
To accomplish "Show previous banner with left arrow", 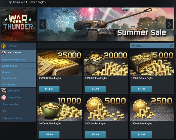I will [x=43, y=24].
